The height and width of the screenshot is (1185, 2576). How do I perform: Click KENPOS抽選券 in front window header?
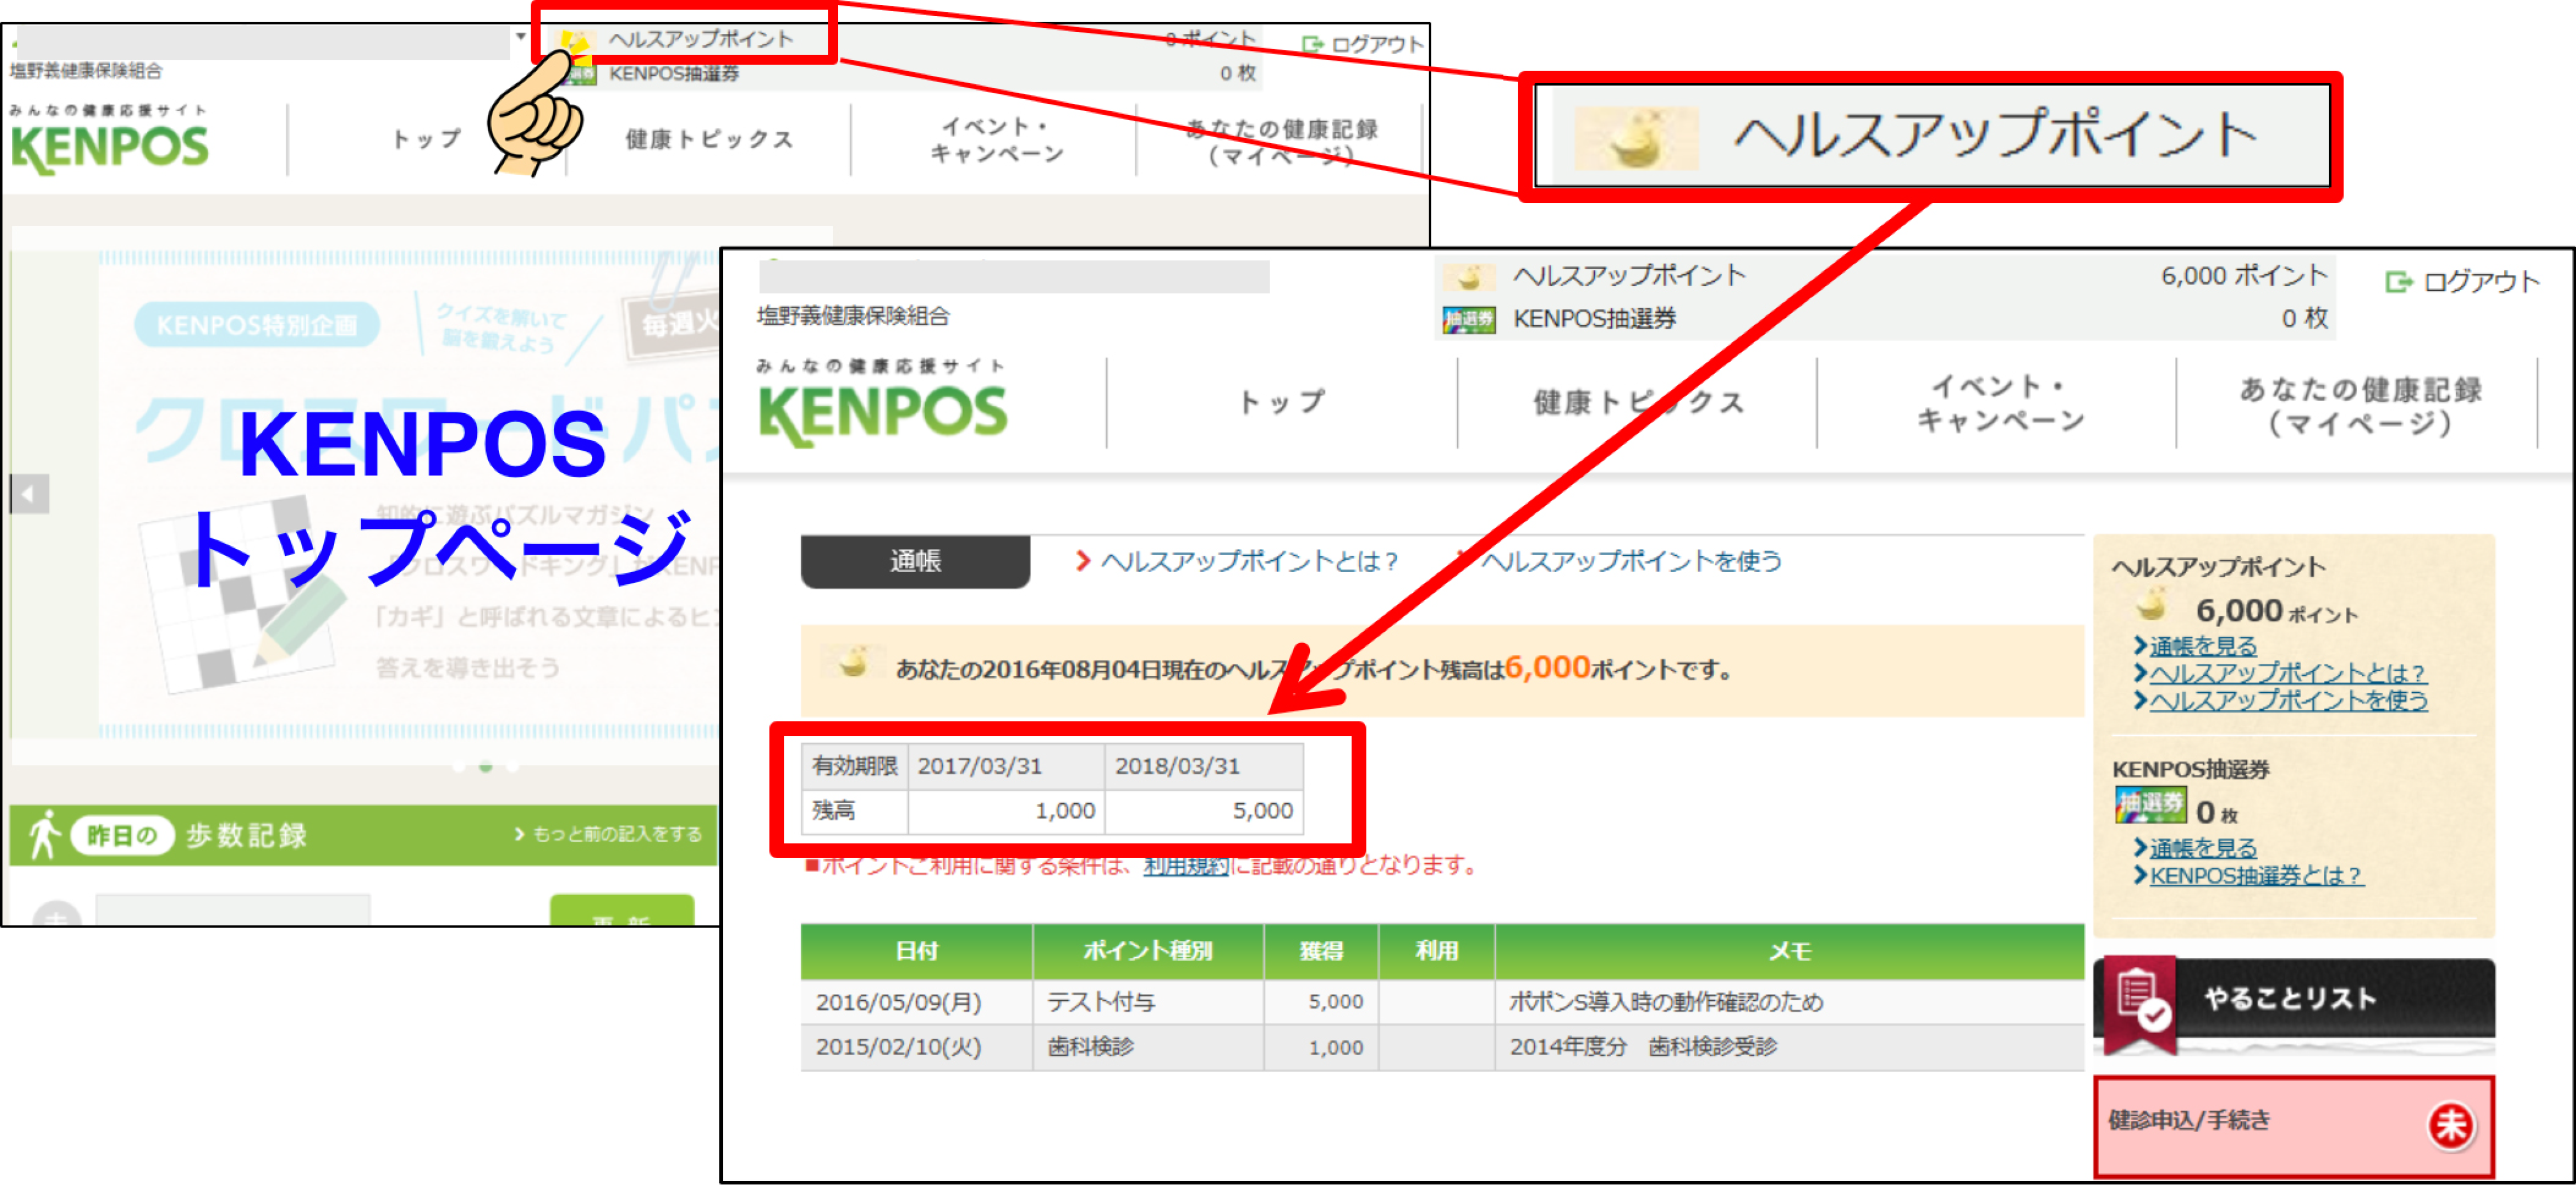coord(1594,319)
